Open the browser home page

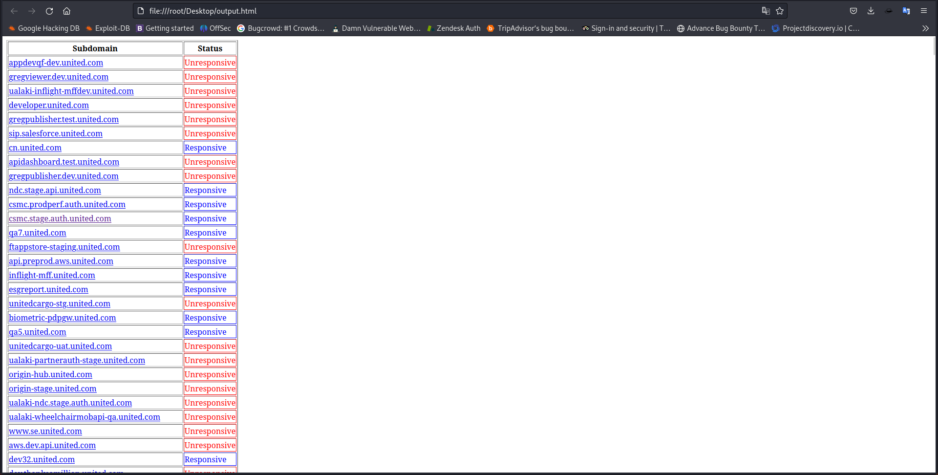66,11
